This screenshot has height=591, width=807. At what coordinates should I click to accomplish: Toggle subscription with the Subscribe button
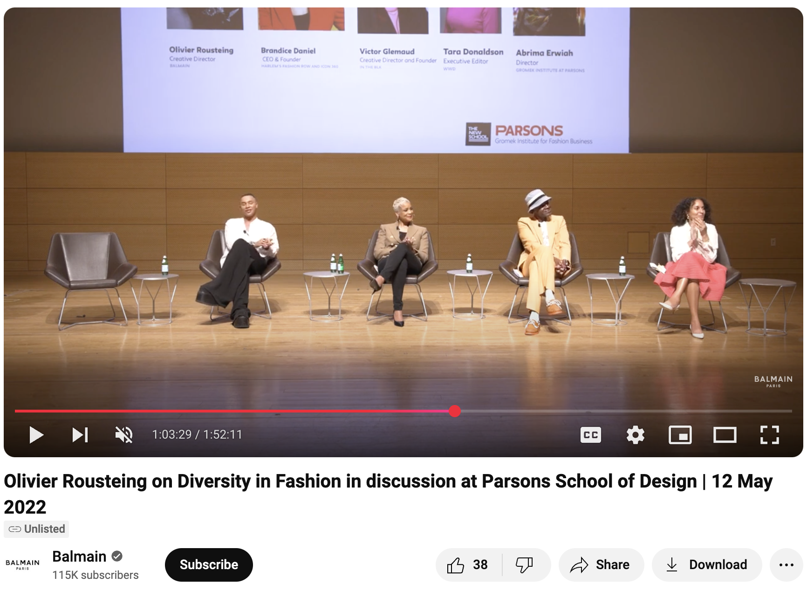click(208, 564)
